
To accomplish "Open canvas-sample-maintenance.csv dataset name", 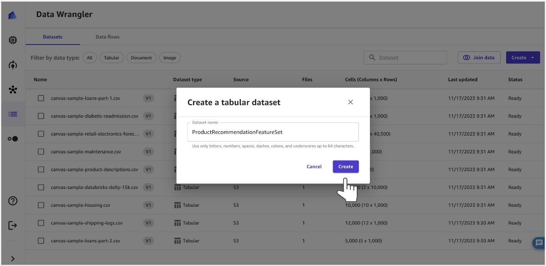I will [86, 152].
